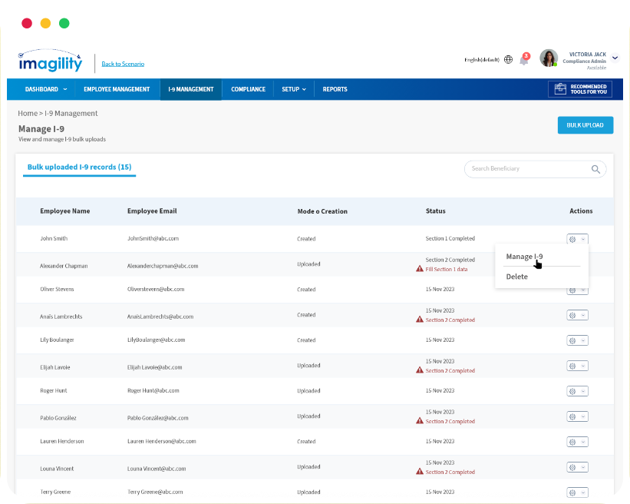Click the warning icon beside Fill Section 1 data
The width and height of the screenshot is (630, 504).
420,269
